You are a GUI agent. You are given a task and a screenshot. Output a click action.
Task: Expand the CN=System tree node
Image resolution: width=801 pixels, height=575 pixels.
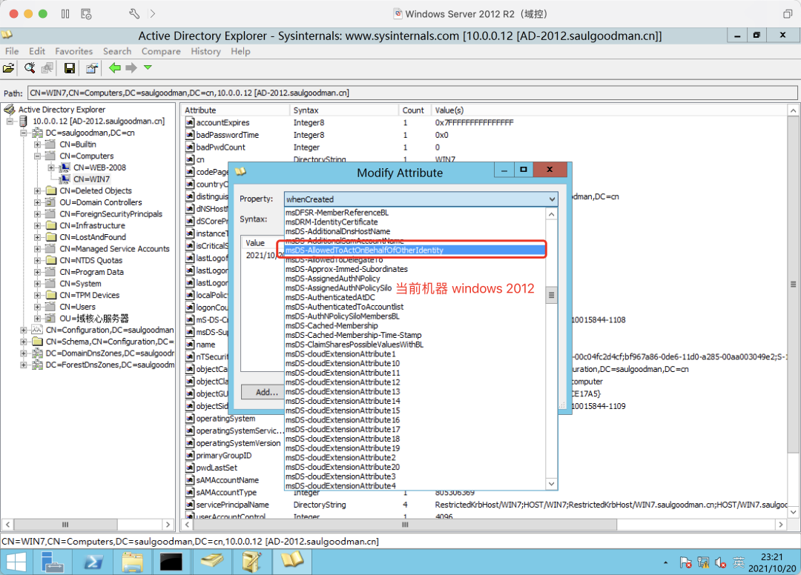[x=37, y=284]
